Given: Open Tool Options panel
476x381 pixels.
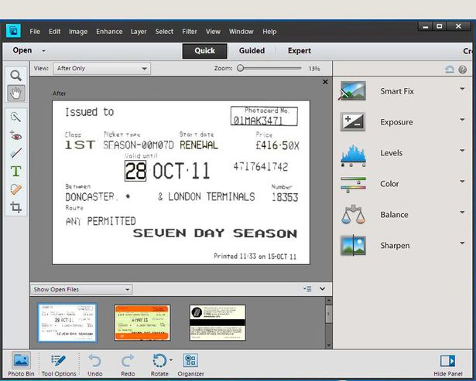Looking at the screenshot, I should [x=59, y=364].
